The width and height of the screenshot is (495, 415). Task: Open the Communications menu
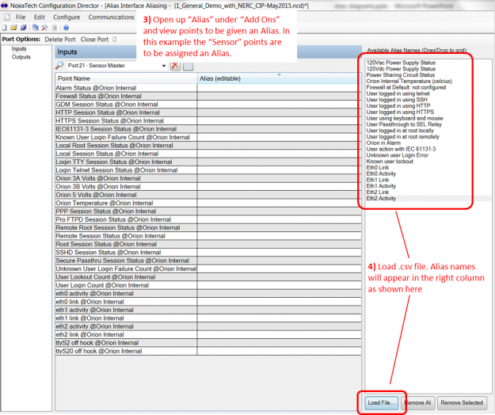[111, 17]
